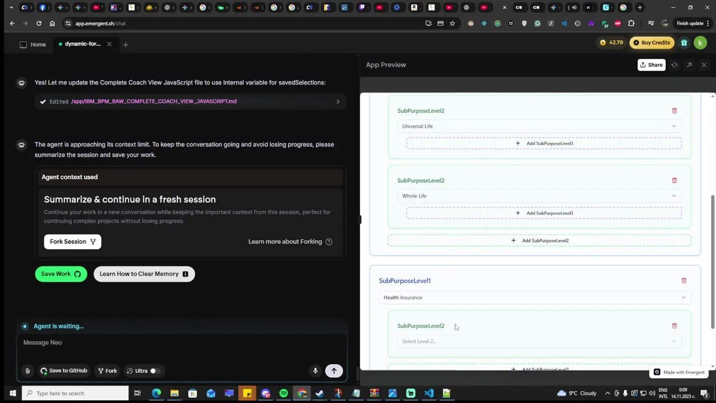Refresh the App Preview
Screen dimensions: 716x403
point(674,65)
